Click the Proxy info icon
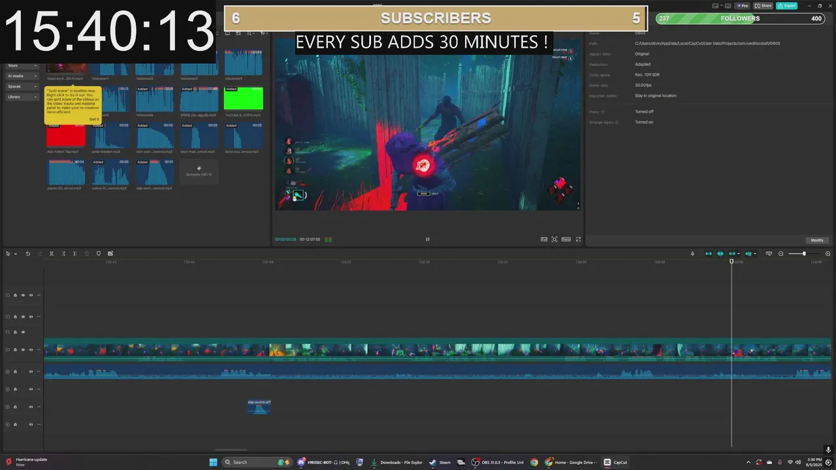This screenshot has height=470, width=836. pyautogui.click(x=603, y=112)
